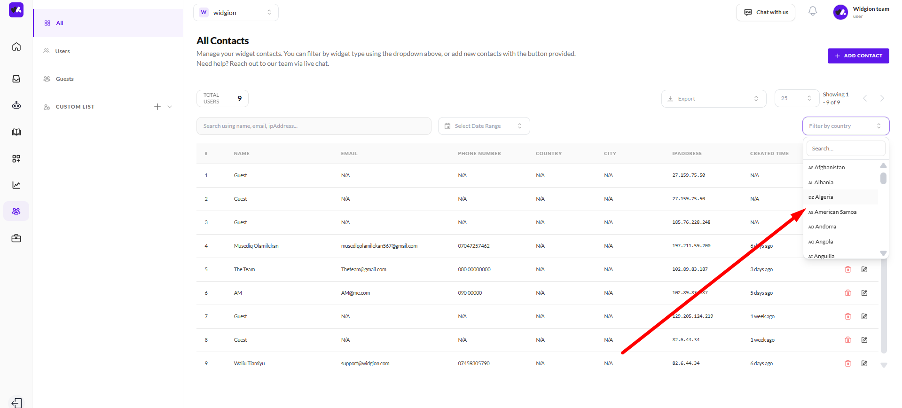Viewport: 902px width, 408px height.
Task: Open the knowledge base book icon
Action: click(x=16, y=132)
